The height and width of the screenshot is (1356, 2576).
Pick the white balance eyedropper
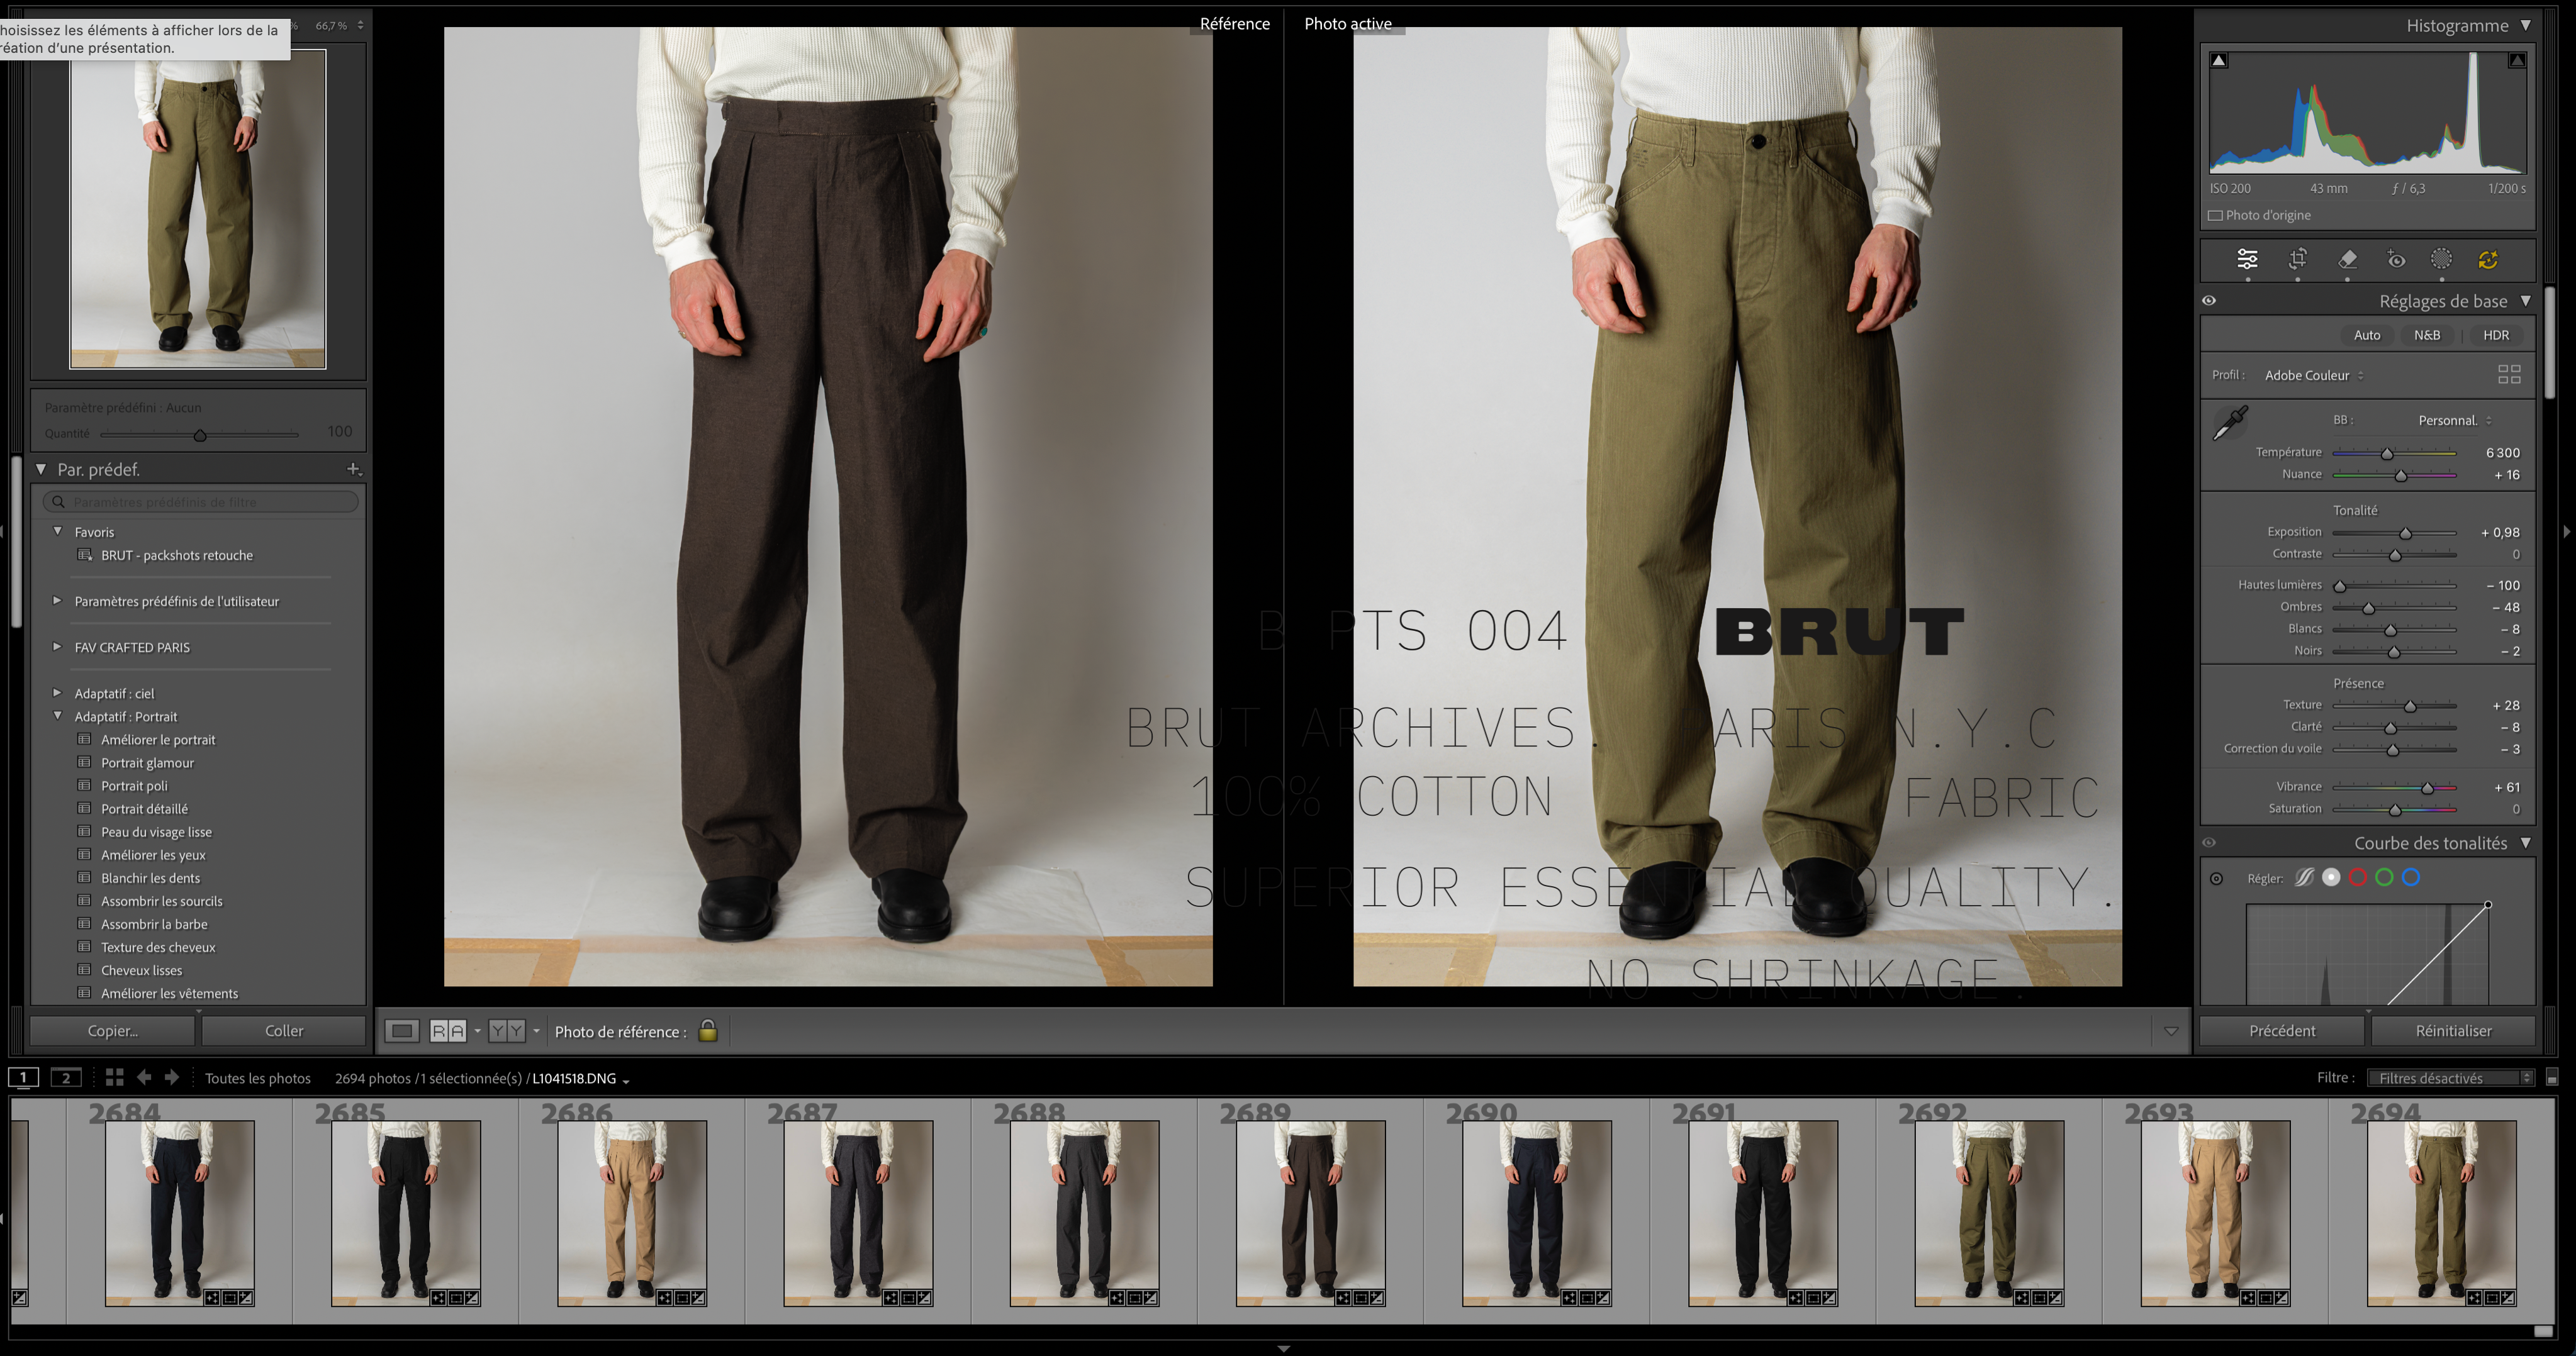point(2230,423)
